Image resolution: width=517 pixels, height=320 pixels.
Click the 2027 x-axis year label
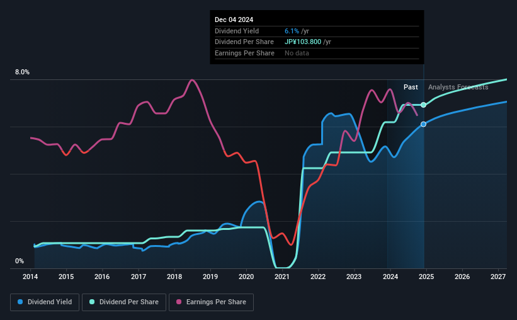point(498,277)
